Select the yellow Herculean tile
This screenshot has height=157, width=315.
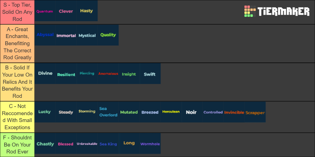[171, 112]
